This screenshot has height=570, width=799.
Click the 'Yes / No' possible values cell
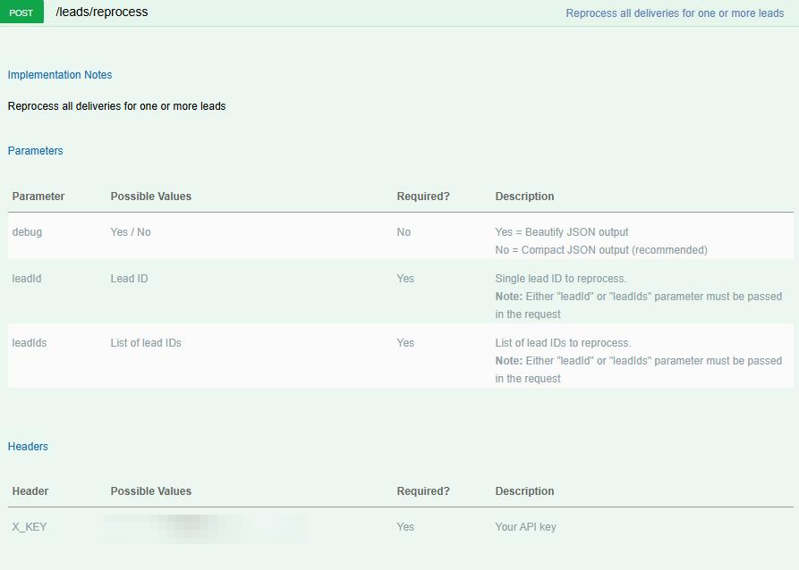click(x=131, y=232)
